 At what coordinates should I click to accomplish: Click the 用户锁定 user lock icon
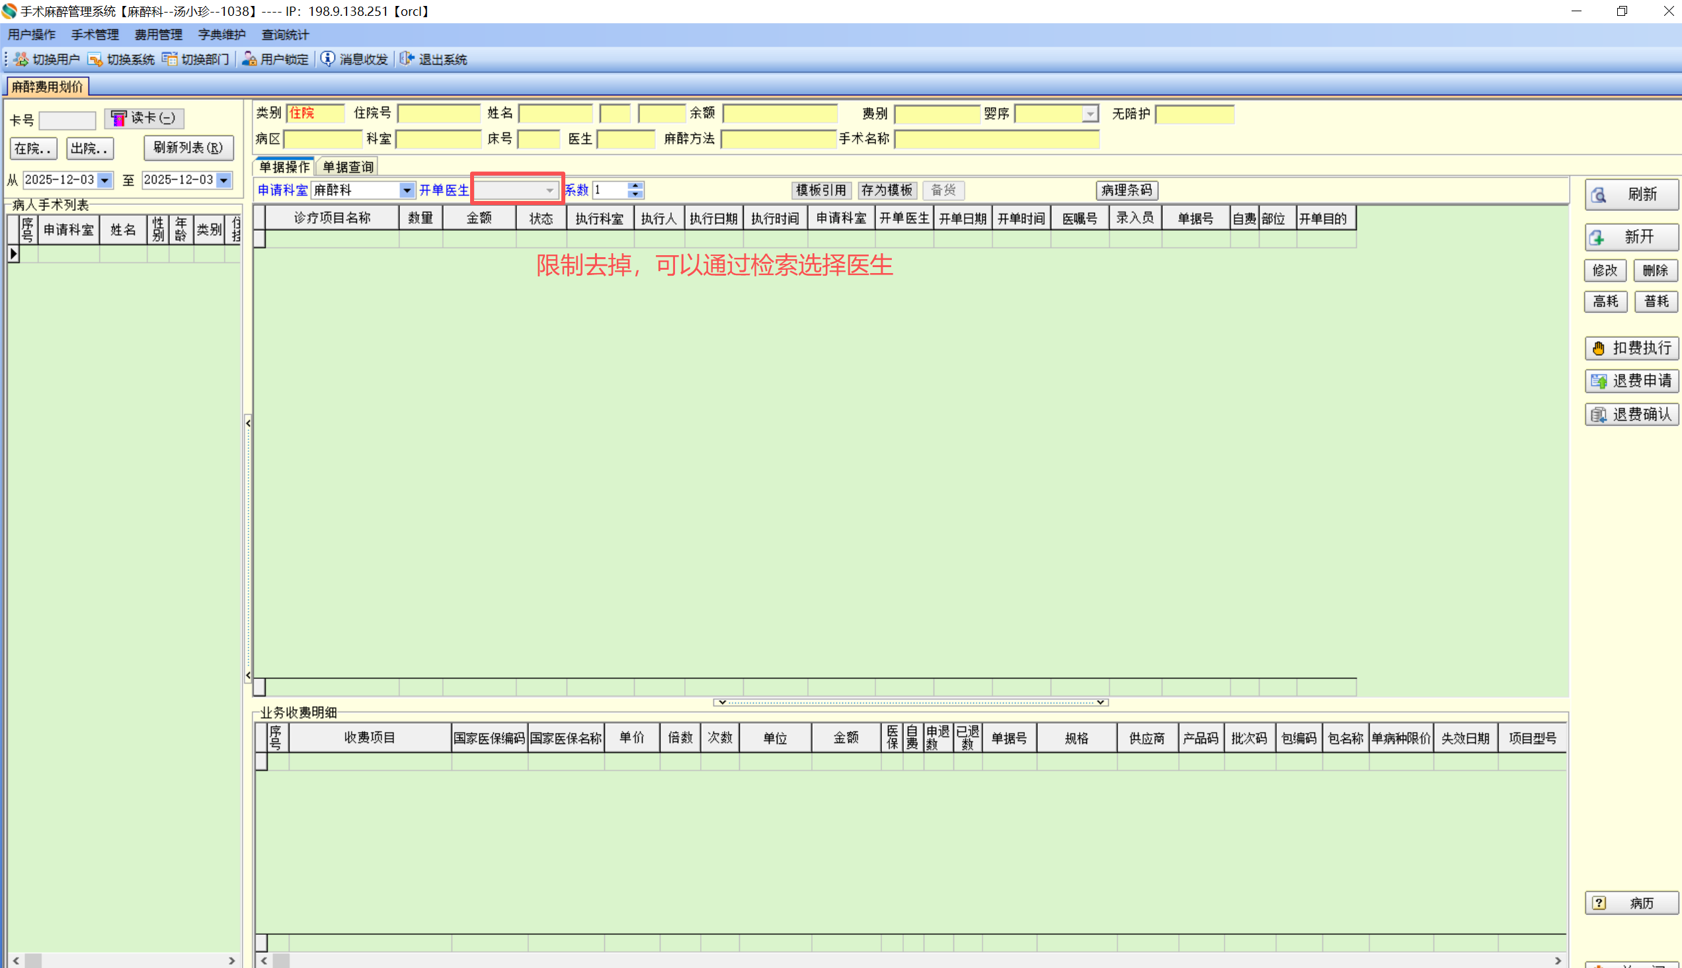click(249, 59)
